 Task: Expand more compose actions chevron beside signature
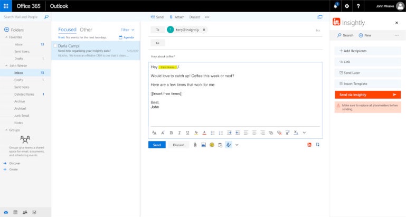[237, 145]
